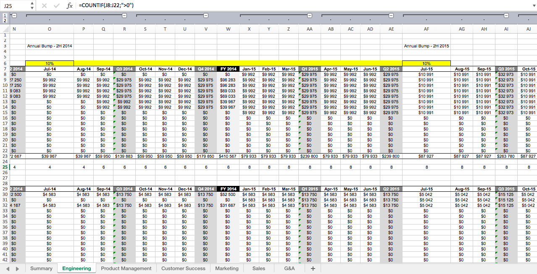Click the total cell '$139 883'
The image size is (537, 274).
point(124,156)
